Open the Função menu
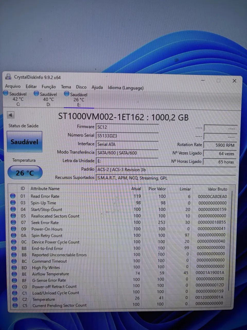This screenshot has width=247, height=330. pos(49,87)
